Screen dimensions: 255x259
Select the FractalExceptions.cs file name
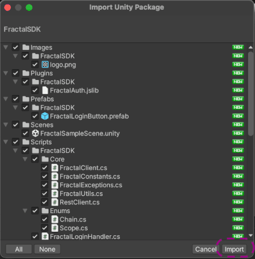91,185
